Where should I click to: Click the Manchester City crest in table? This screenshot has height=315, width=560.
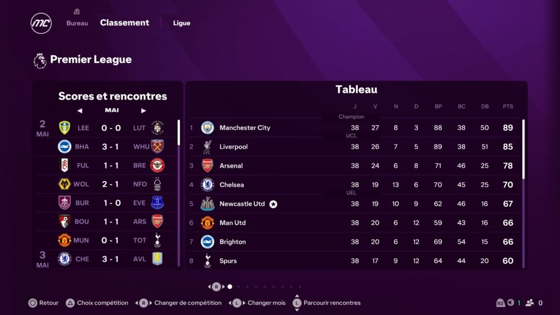[x=207, y=127]
